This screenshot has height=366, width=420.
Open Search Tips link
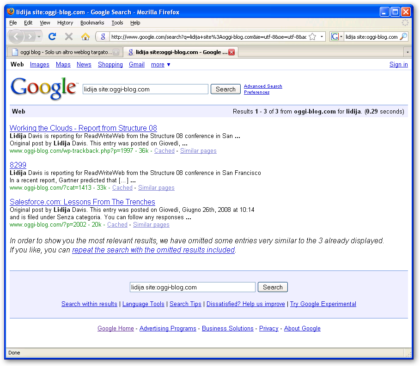point(185,304)
